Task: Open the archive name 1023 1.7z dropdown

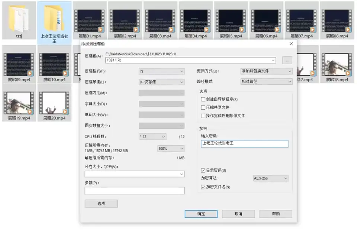Action: coord(273,60)
